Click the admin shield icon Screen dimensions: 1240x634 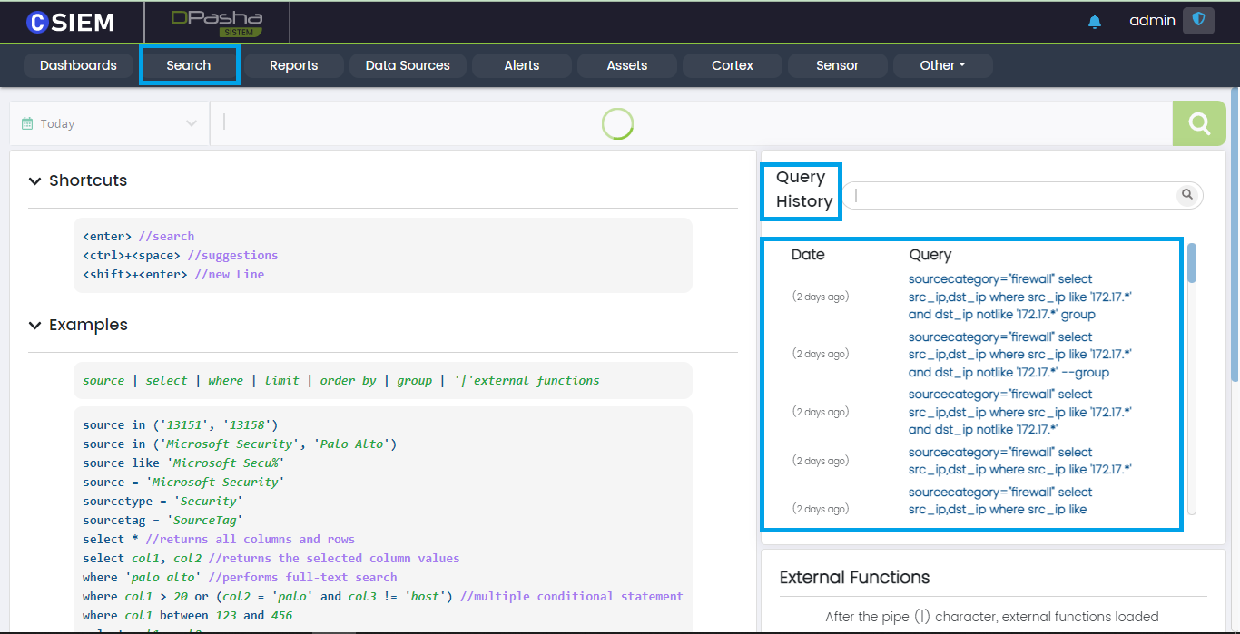[x=1198, y=20]
